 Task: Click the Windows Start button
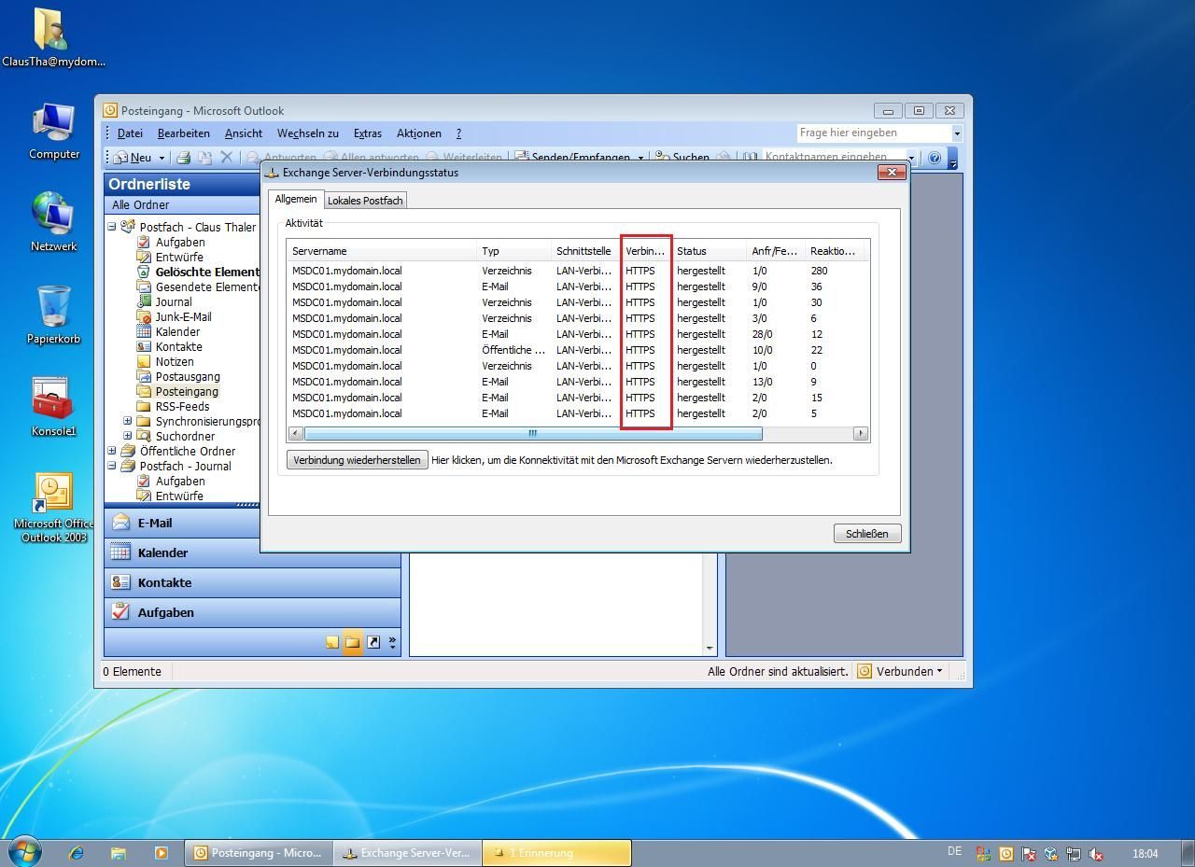click(x=25, y=851)
